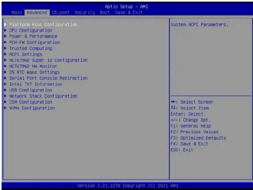Go to the Security tab
The image size is (253, 190).
pos(85,12)
